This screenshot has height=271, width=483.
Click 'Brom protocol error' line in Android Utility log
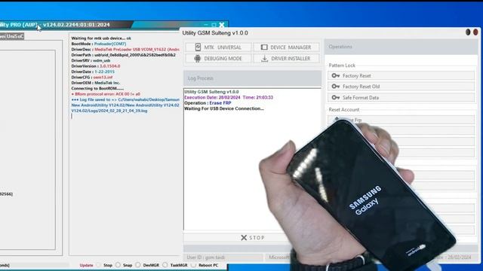[106, 94]
